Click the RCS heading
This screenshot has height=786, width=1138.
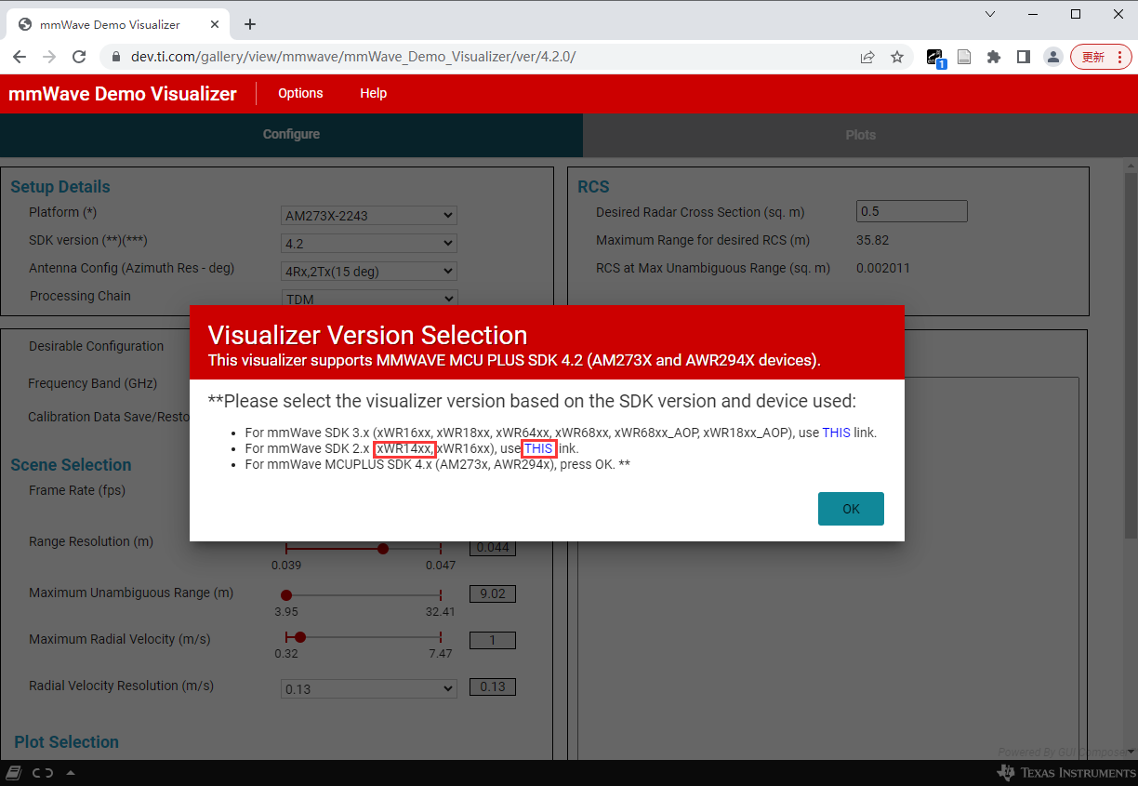pos(593,187)
